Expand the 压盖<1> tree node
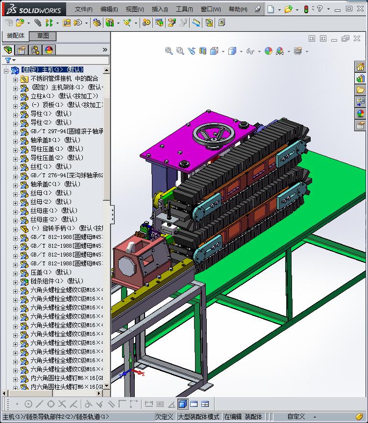This screenshot has width=368, height=423. point(15,274)
